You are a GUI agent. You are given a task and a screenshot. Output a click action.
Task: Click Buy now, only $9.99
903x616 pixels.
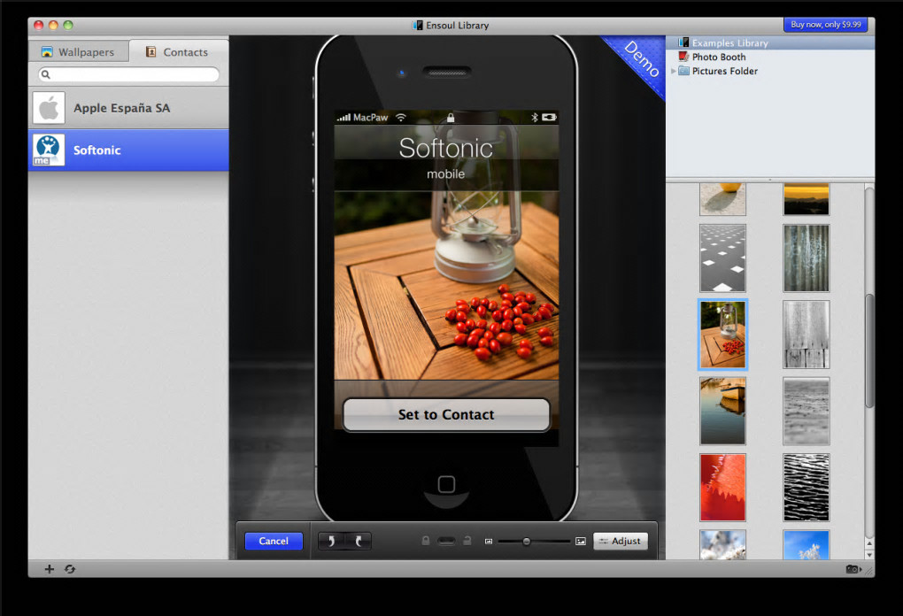coord(826,25)
